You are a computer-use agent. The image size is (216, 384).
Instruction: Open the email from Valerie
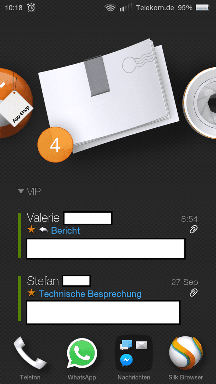pyautogui.click(x=108, y=235)
